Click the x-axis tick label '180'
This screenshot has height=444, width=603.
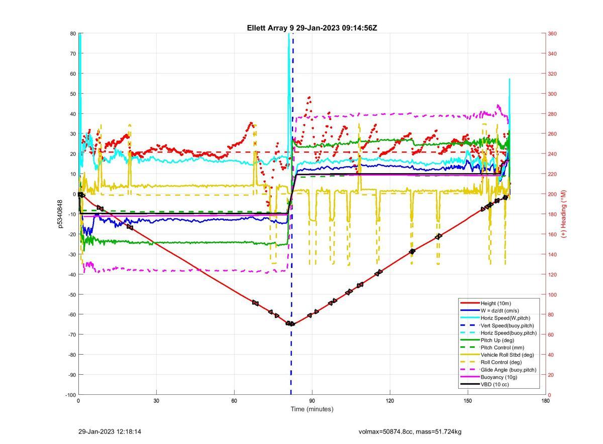pos(546,401)
